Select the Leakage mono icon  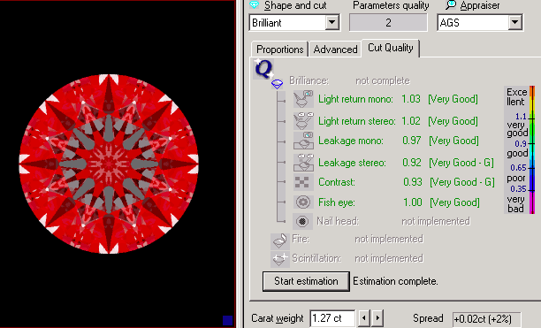point(303,141)
